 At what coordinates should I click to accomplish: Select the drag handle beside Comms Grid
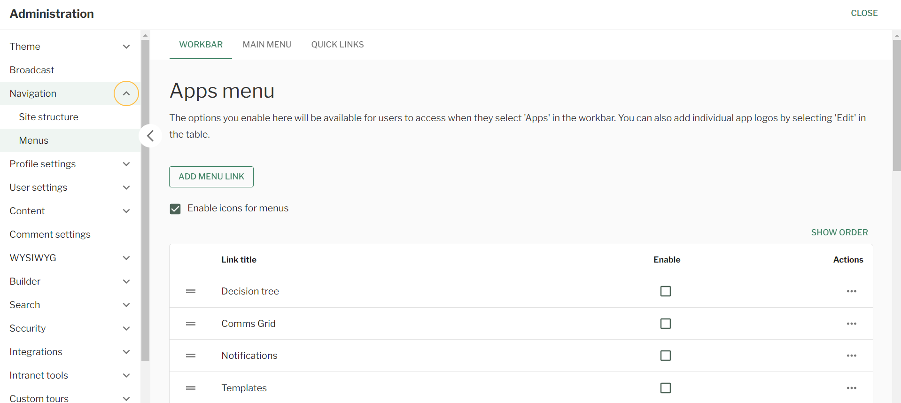191,324
